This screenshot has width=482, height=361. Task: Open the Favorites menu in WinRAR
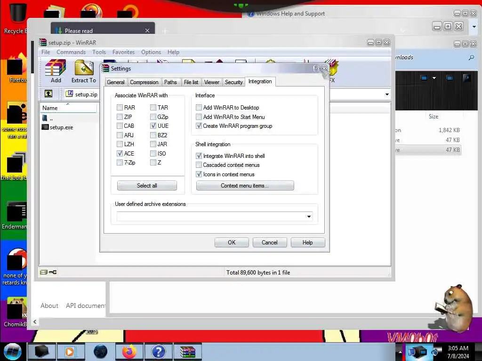tap(123, 52)
